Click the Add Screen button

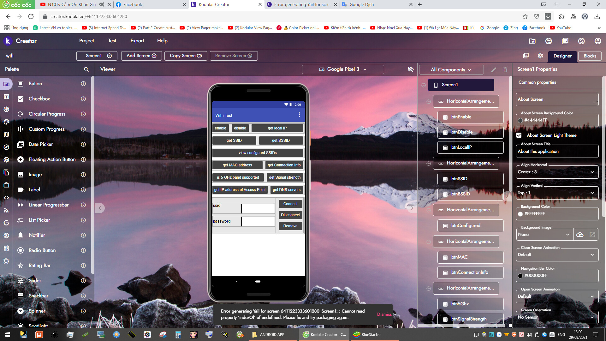tap(141, 56)
